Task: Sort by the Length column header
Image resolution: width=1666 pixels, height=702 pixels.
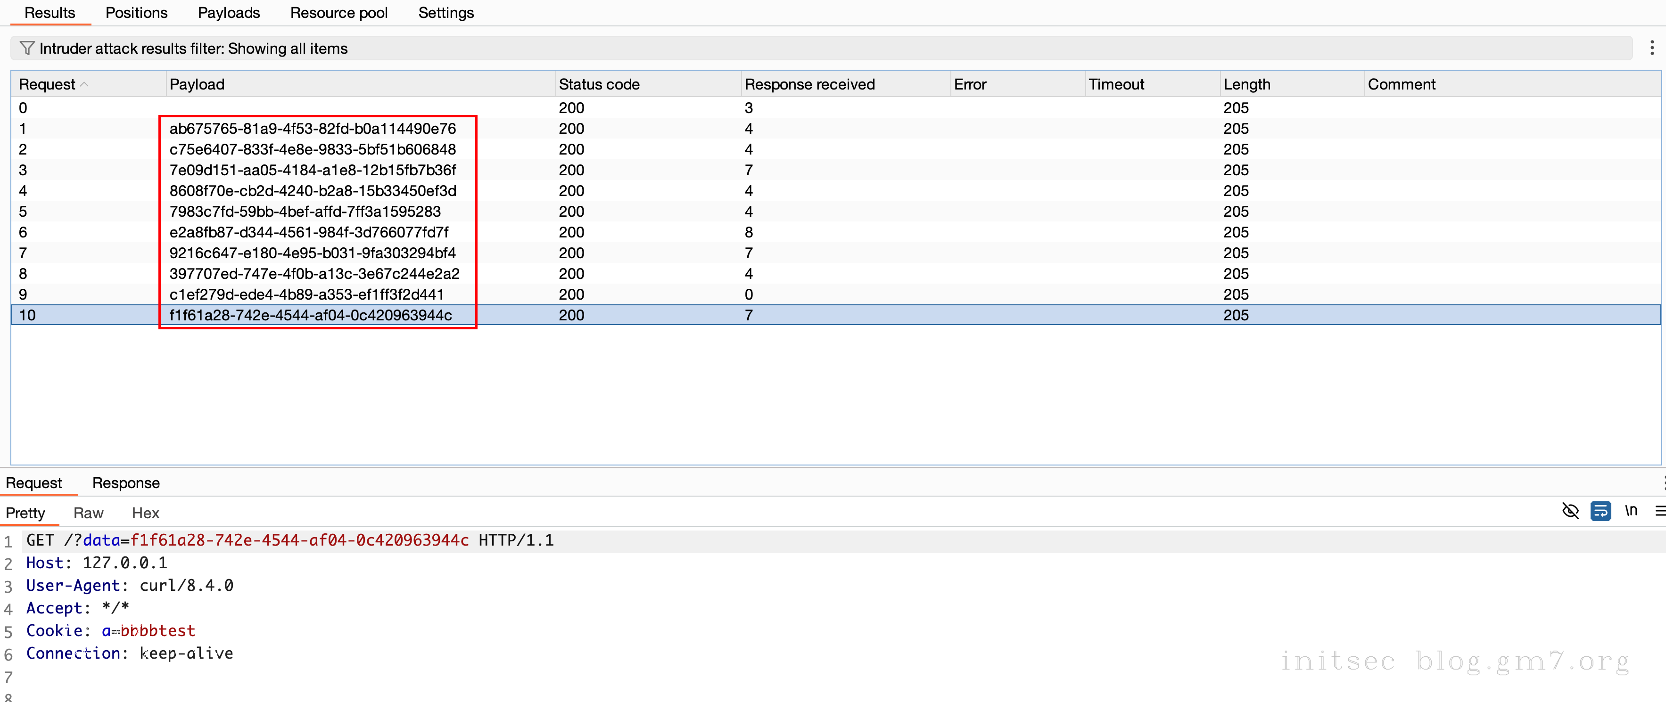Action: [x=1246, y=84]
